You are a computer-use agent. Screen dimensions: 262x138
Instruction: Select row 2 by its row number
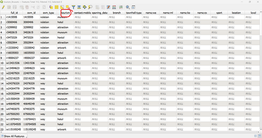[3, 22]
